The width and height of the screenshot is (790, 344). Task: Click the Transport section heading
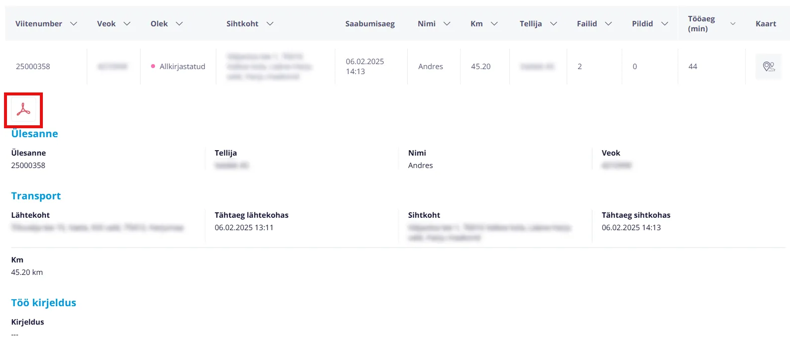click(36, 196)
